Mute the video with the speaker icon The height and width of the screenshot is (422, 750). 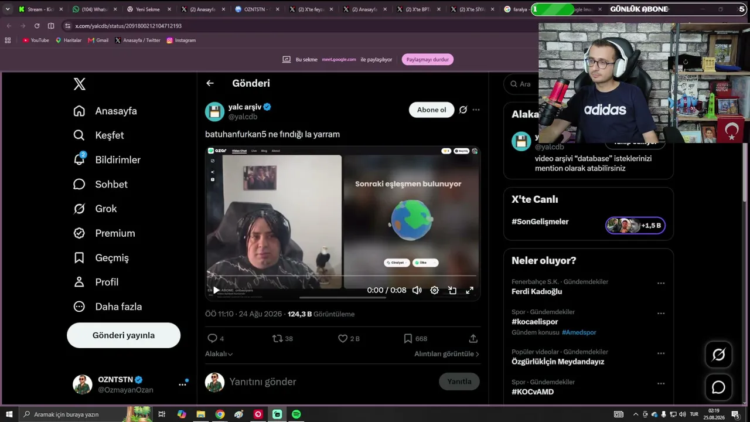[417, 290]
